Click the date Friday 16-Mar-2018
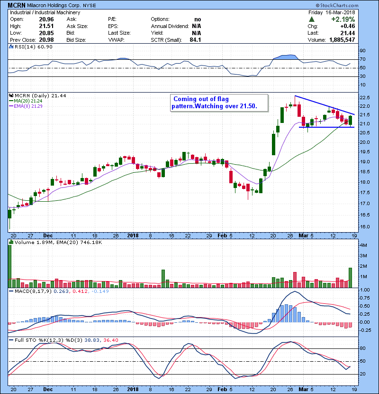Viewport: 379px width, 394px height. [332, 12]
